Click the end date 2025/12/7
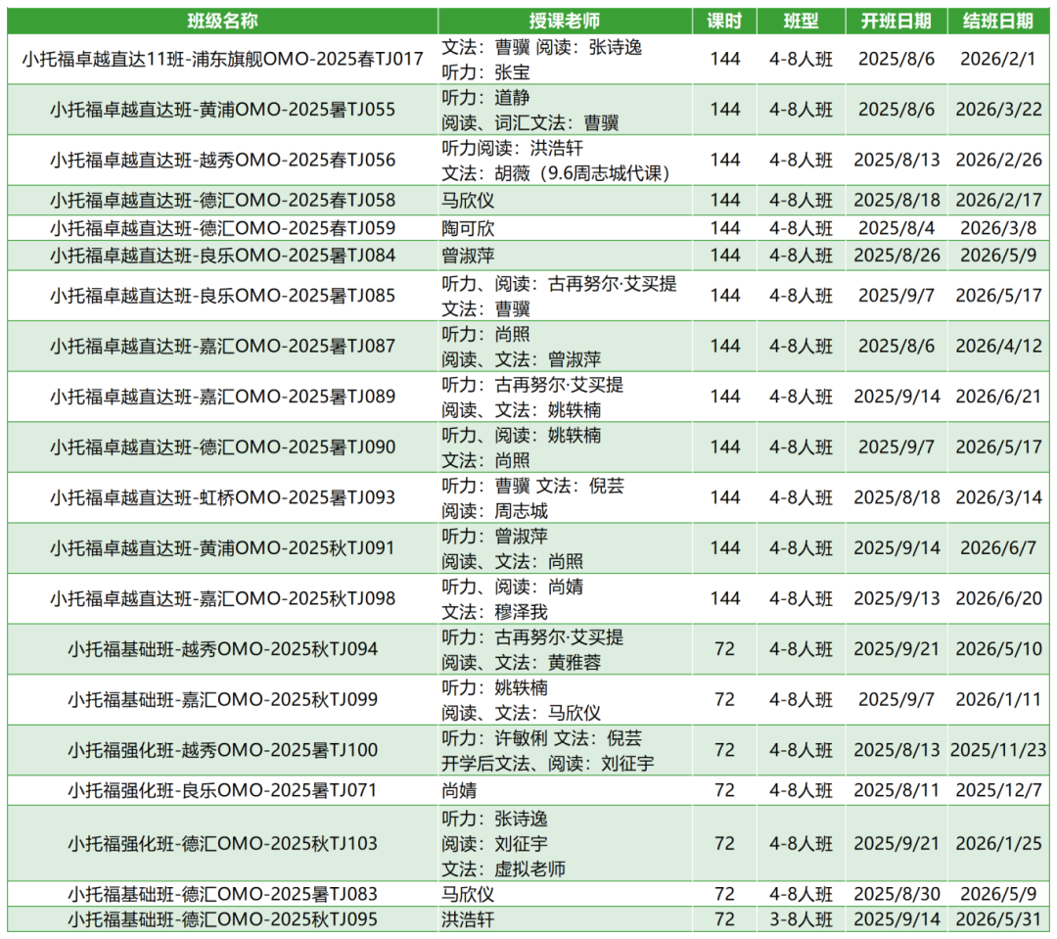Viewport: 1057px width, 939px height. pyautogui.click(x=998, y=790)
